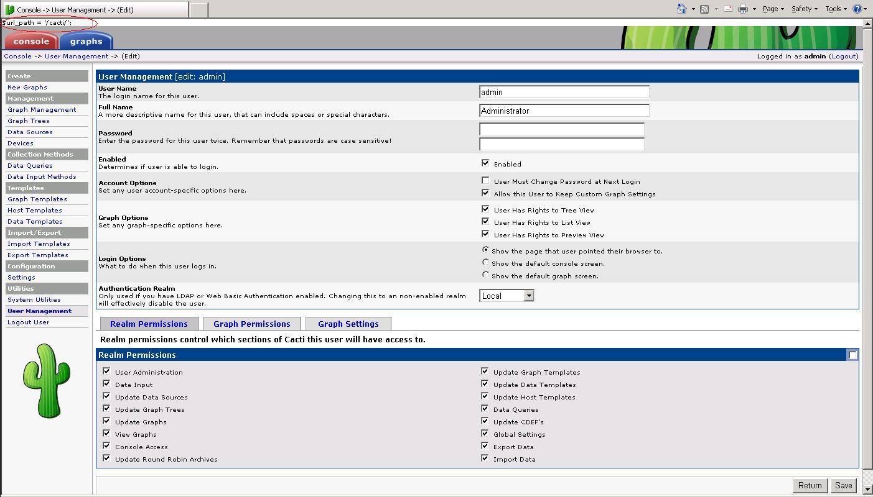
Task: Uncheck Update Data Templates permission
Action: [x=485, y=383]
